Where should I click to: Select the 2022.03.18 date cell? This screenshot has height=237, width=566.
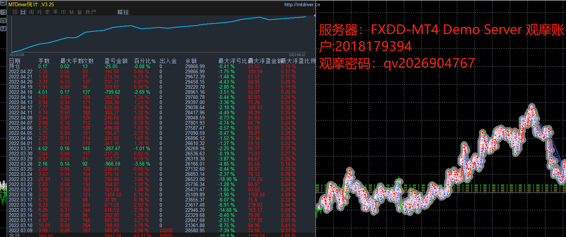[x=21, y=195]
